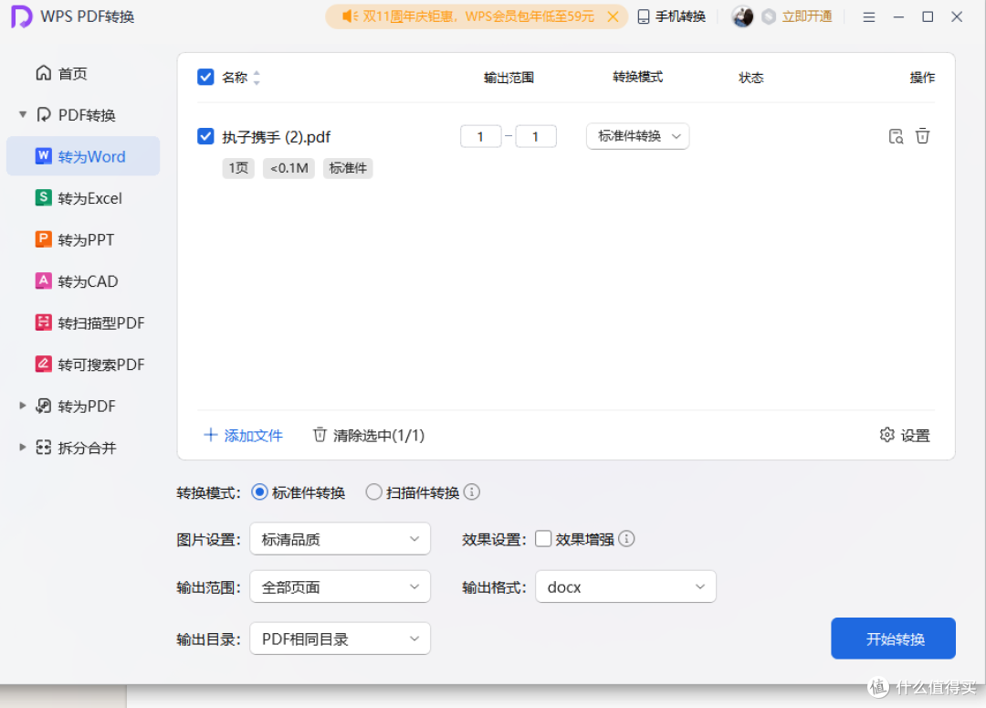Click the info icon next to 扫描件转换
This screenshot has width=986, height=708.
(472, 492)
